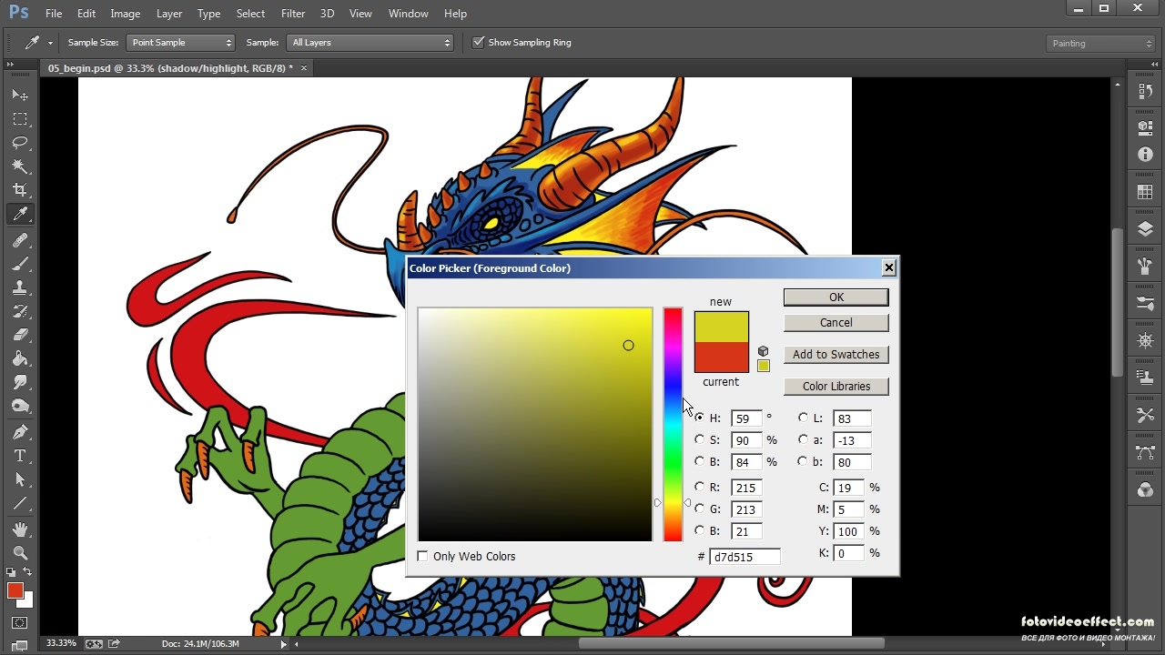Open status bar info arrow menu
Image resolution: width=1165 pixels, height=655 pixels.
(283, 644)
